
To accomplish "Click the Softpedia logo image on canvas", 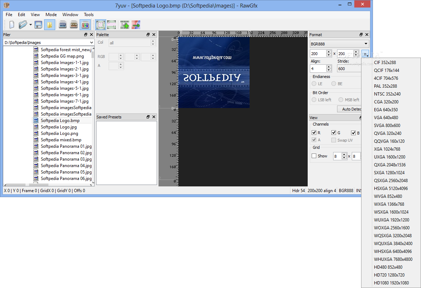I will [x=214, y=72].
